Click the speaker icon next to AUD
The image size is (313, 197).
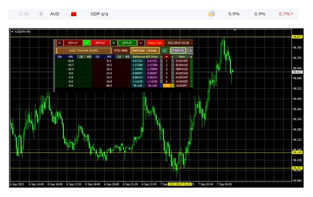pyautogui.click(x=41, y=14)
